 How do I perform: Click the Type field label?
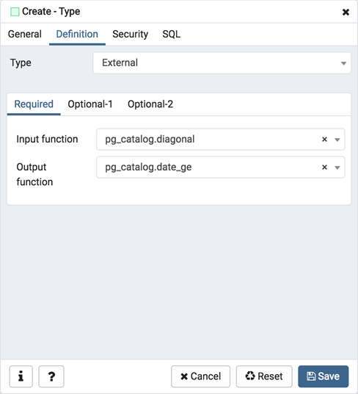[x=21, y=62]
